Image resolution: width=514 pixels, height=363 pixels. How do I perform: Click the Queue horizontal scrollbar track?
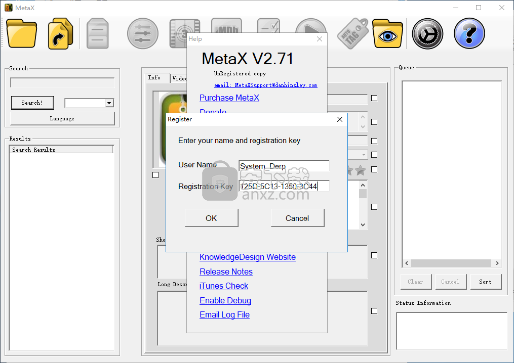pos(451,263)
